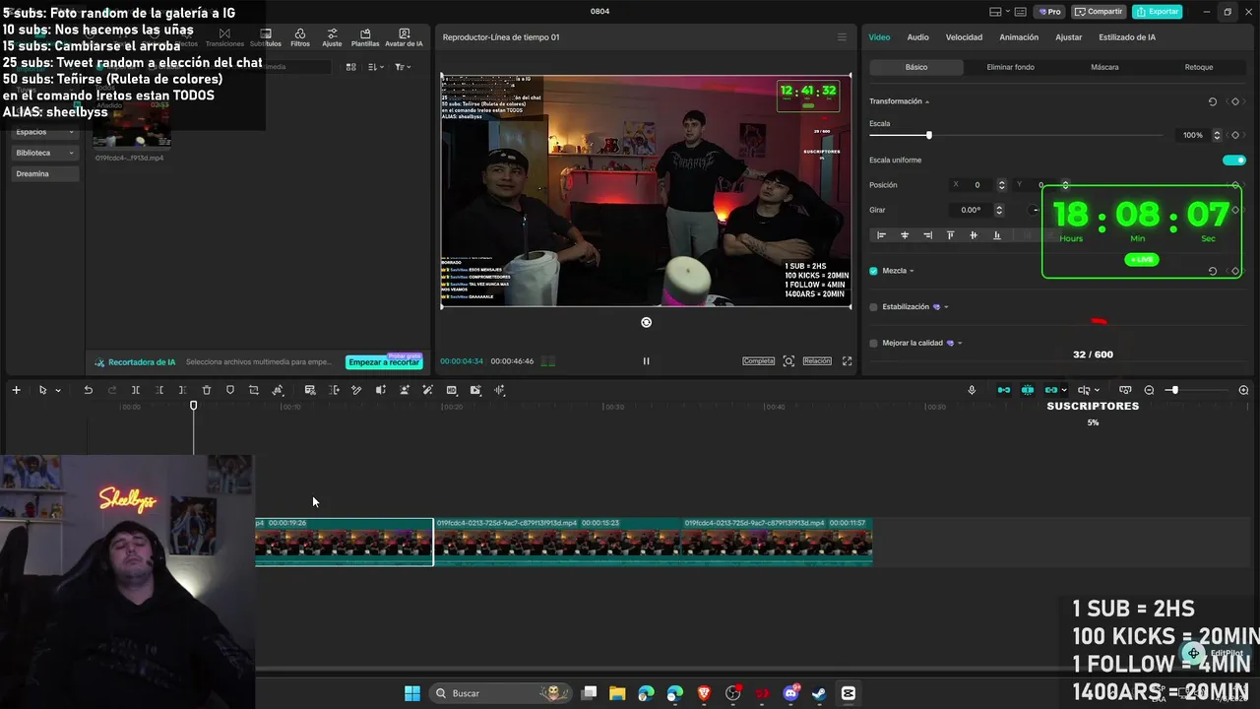The image size is (1260, 709).
Task: Zoom out the timeline
Action: [1149, 390]
